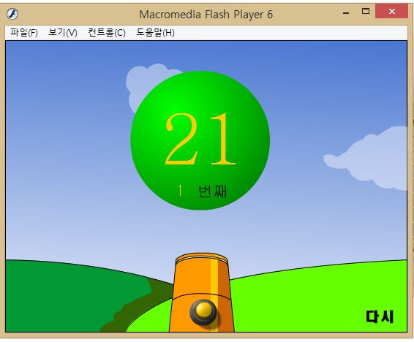Click the Macromedia Flash Player 6 title text
Screen dimensions: 414x342
pos(206,15)
